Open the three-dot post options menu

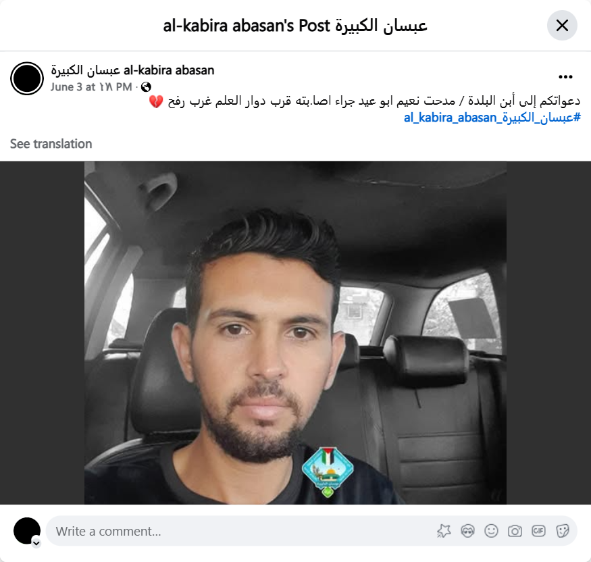pos(565,77)
